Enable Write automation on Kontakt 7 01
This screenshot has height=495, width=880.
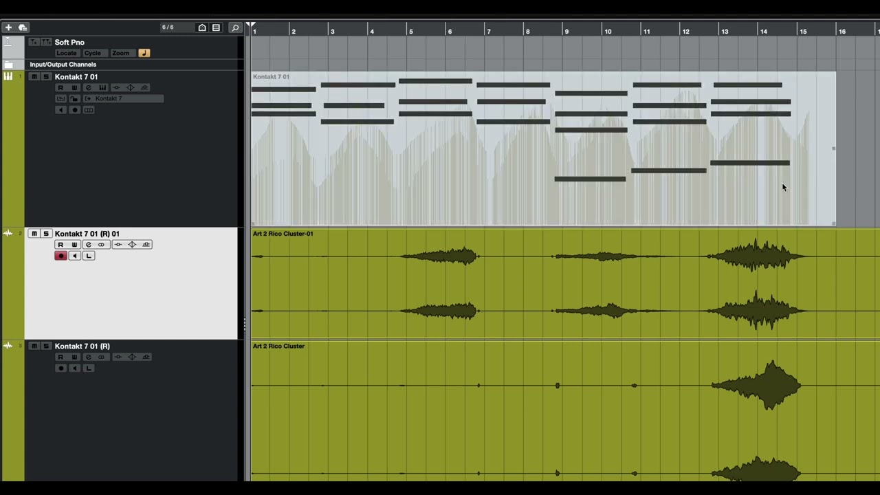click(74, 88)
